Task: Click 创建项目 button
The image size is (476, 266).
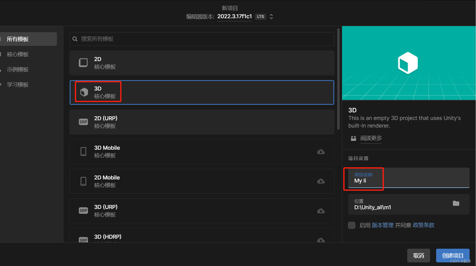Action: point(453,256)
